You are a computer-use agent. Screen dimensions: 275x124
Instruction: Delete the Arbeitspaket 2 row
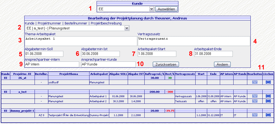268,101
